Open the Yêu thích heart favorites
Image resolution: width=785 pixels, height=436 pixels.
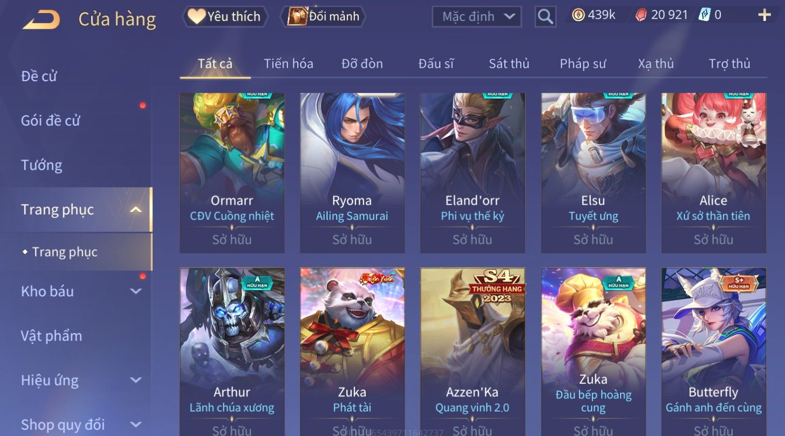point(225,17)
